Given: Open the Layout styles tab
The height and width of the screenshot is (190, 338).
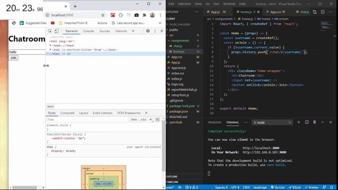Looking at the screenshot, I should pos(83,113).
